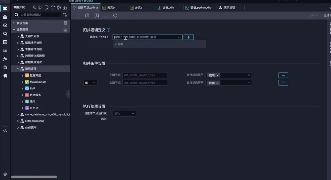The image size is (331, 180).
Task: Remove the 分支b condition with its minus button
Action: coord(283,83)
